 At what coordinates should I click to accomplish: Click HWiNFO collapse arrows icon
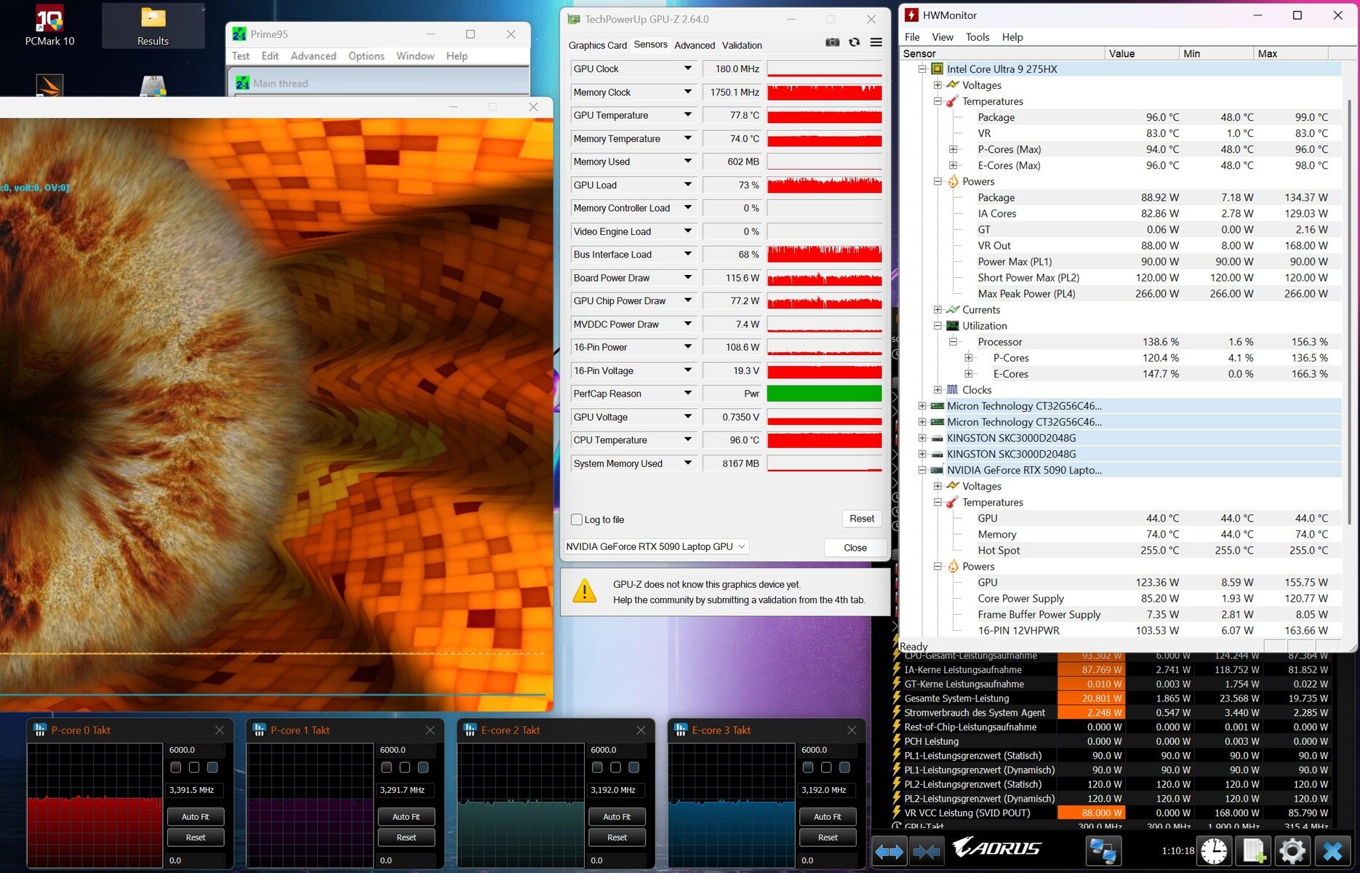(x=927, y=851)
